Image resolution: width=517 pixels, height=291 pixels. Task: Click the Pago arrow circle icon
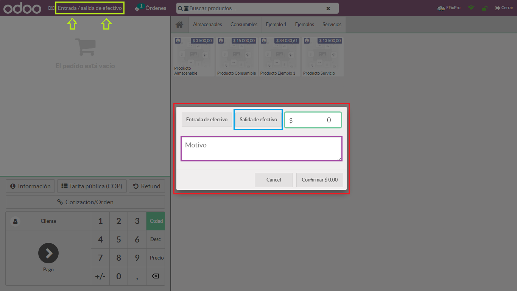48,253
